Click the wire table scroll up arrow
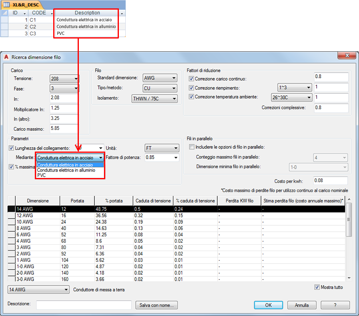 pyautogui.click(x=349, y=199)
